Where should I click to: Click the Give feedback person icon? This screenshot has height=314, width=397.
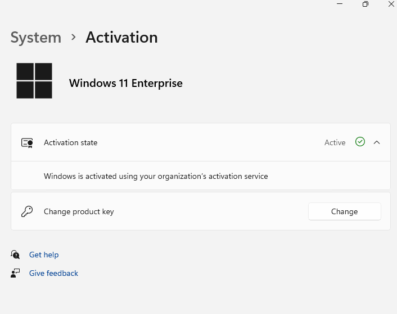point(16,273)
